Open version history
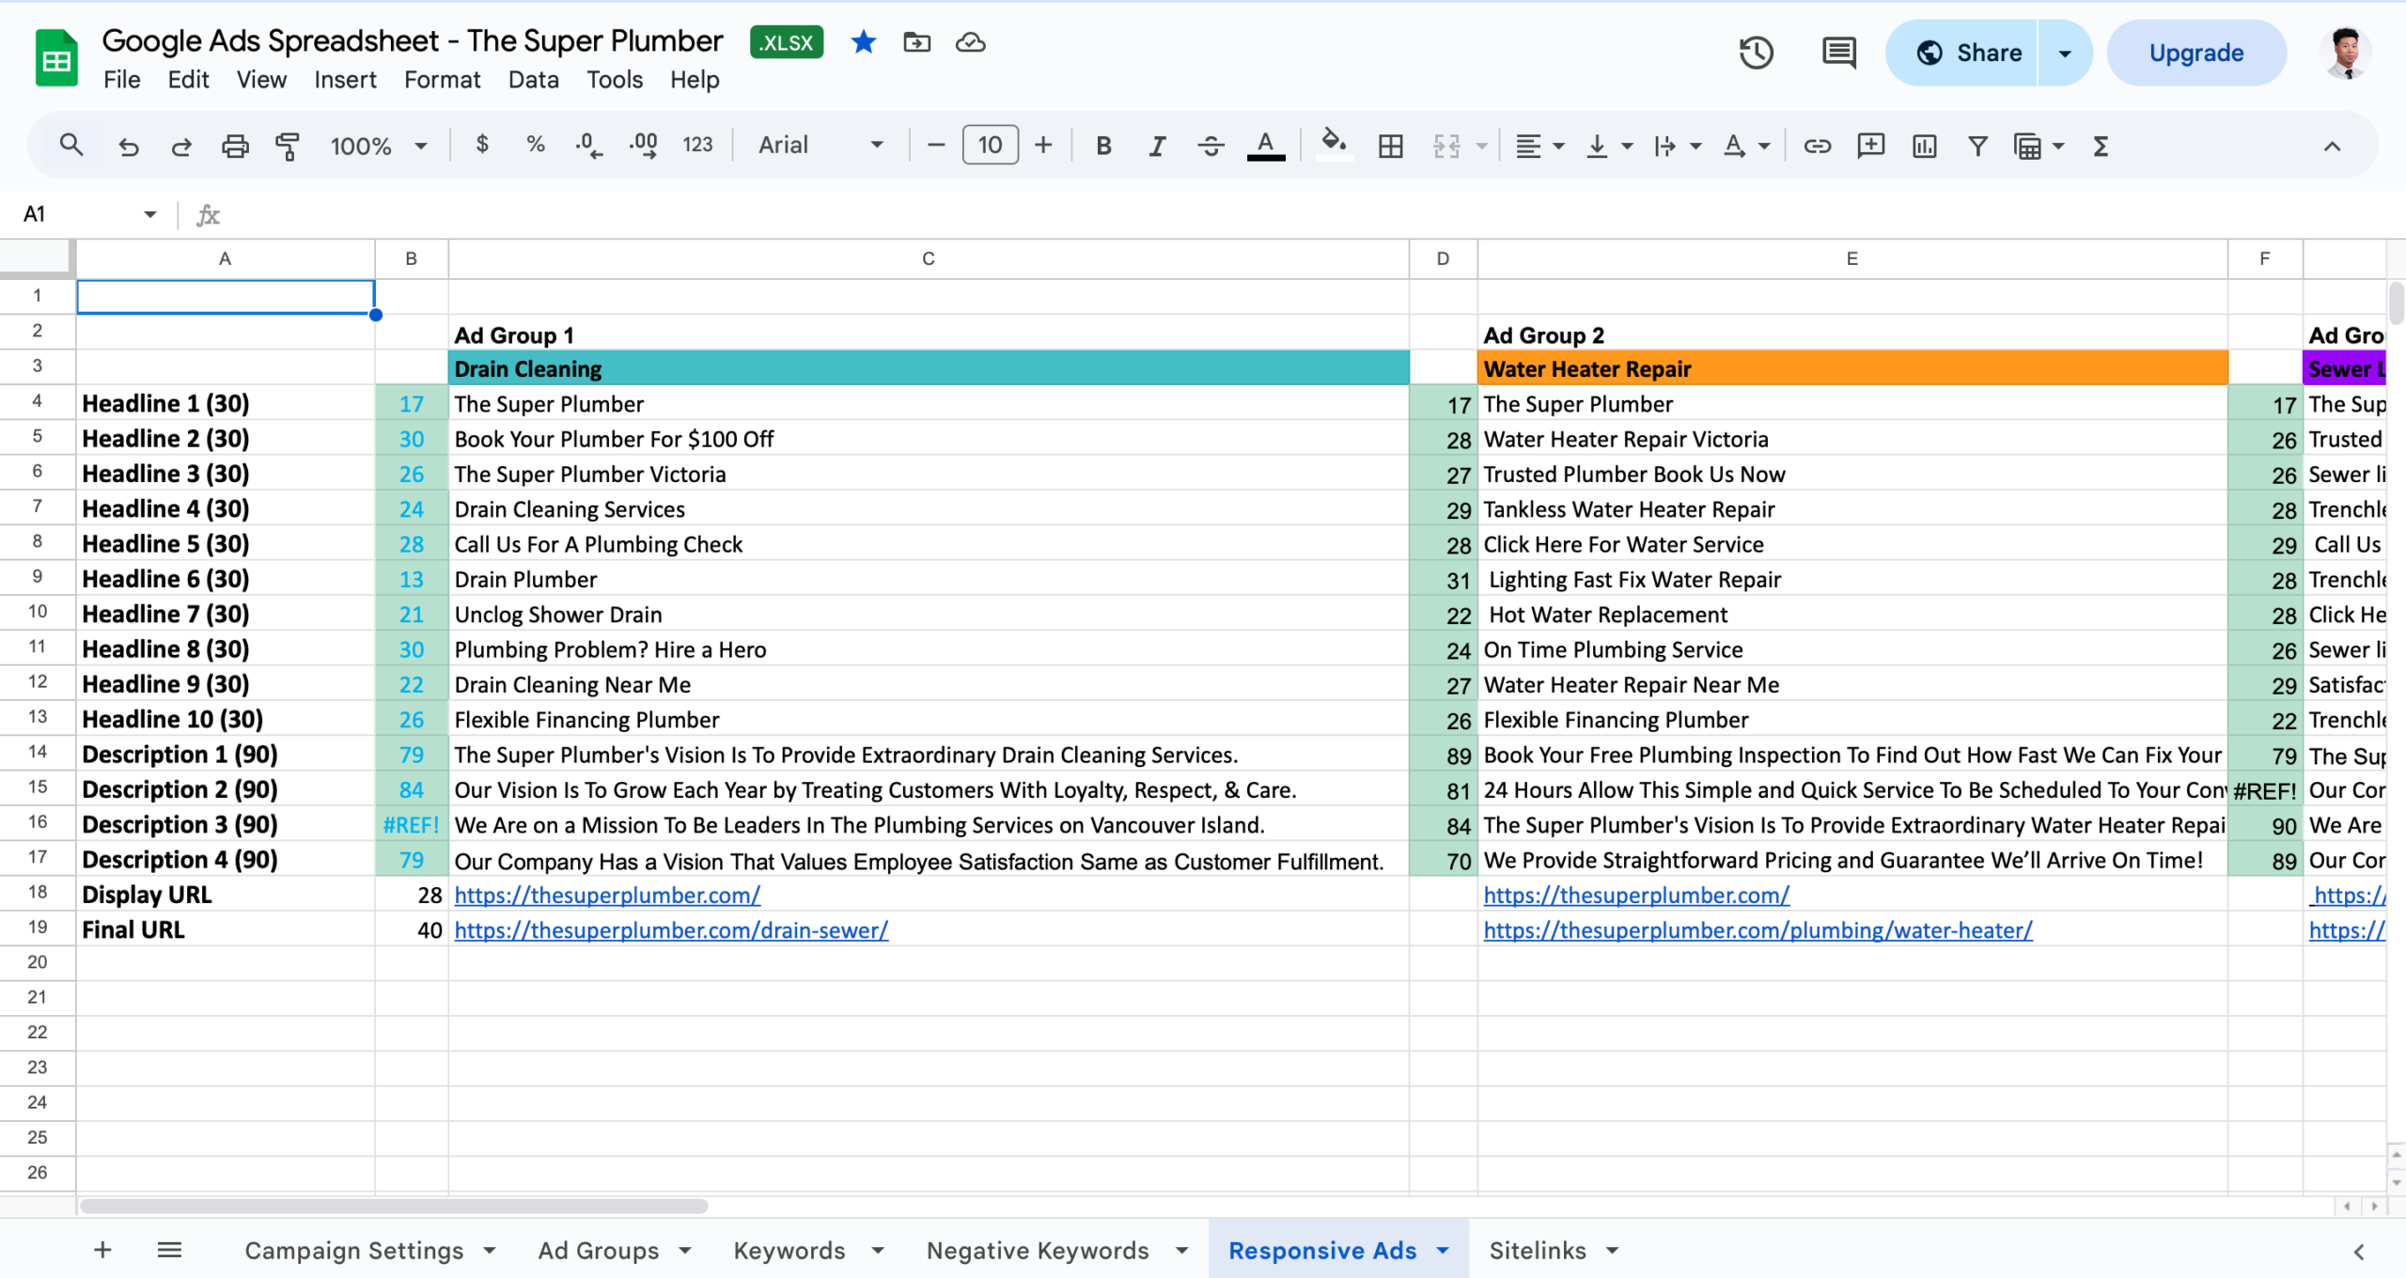Screen dimensions: 2406x1278 pyautogui.click(x=1756, y=53)
